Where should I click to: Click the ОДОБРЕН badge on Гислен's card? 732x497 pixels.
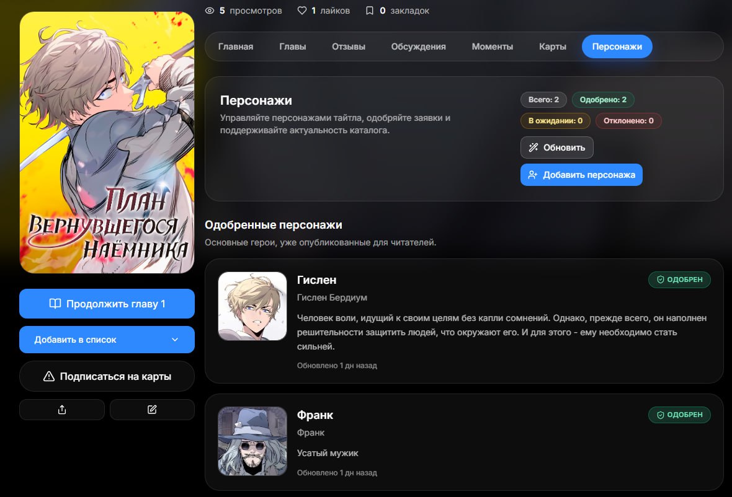point(679,279)
